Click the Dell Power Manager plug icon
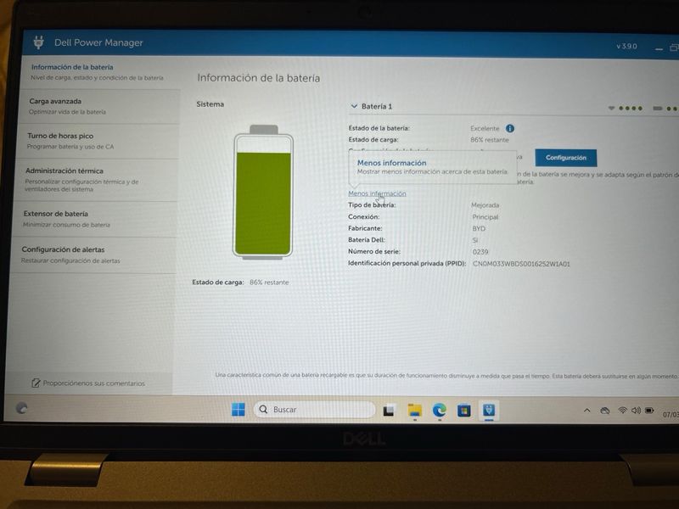The height and width of the screenshot is (509, 679). 38,42
